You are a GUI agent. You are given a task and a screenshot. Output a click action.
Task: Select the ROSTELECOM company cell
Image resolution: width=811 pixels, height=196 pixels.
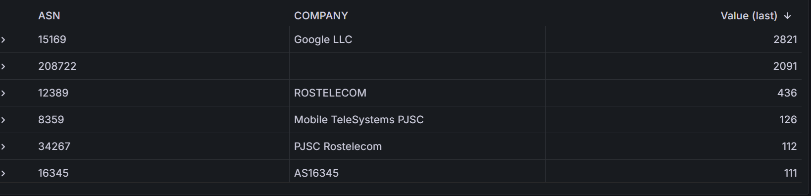417,93
